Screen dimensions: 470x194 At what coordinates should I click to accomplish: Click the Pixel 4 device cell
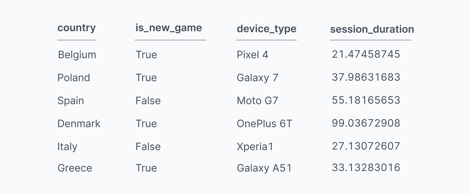[252, 55]
